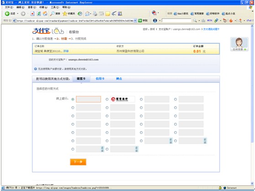Select the first online bank radio button (currently selected)

point(73,99)
